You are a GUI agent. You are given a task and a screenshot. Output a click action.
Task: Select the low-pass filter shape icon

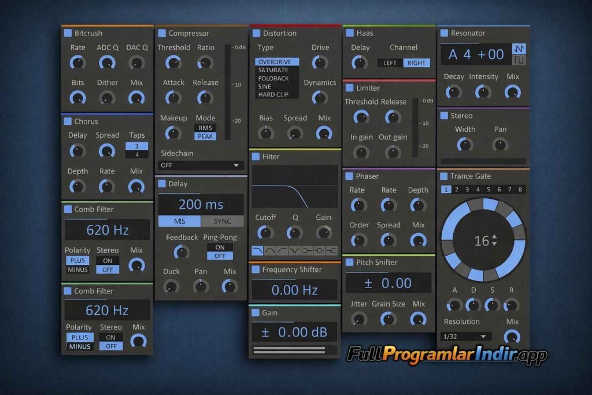pos(257,251)
